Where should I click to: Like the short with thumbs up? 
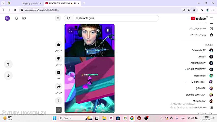coord(59,44)
